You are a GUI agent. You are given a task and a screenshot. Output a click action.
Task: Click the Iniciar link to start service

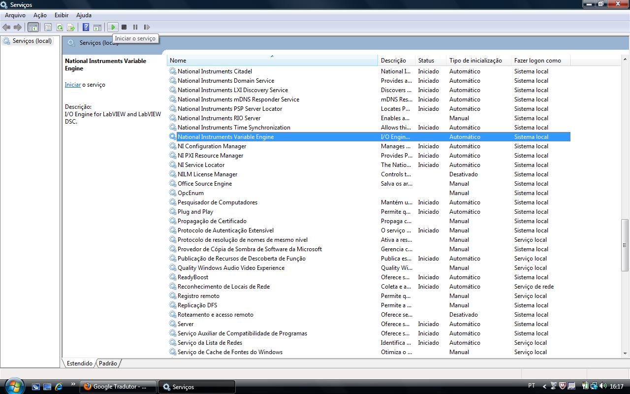pyautogui.click(x=72, y=85)
